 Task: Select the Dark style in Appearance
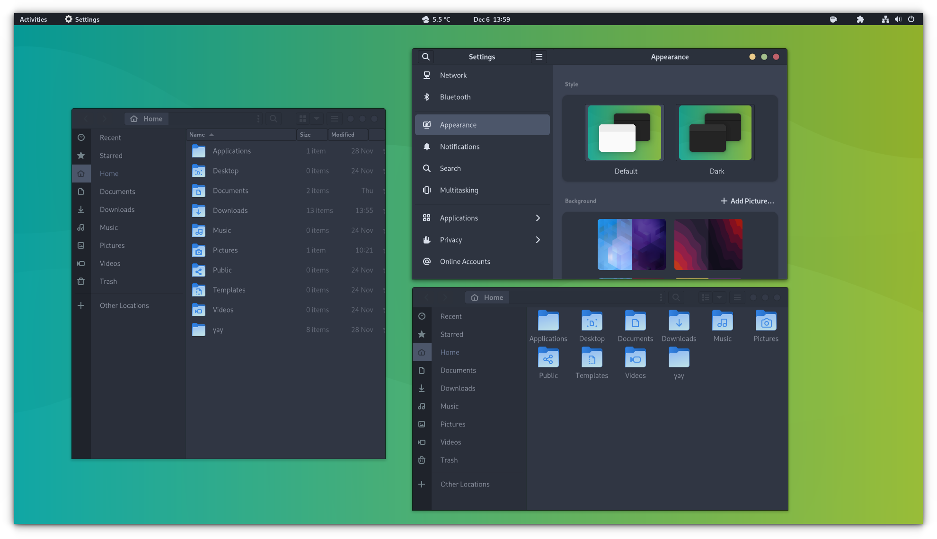click(715, 133)
